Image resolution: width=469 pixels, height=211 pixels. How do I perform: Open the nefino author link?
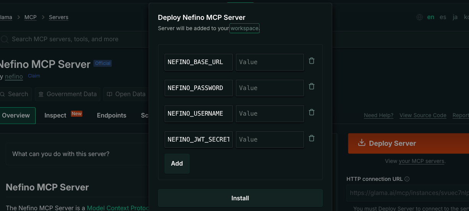14,76
